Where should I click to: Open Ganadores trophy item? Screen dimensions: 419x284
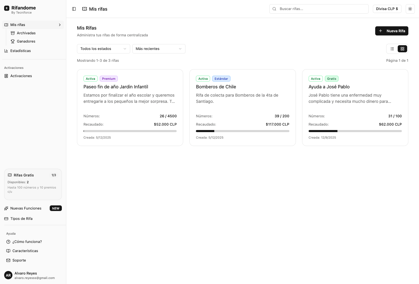tap(26, 41)
